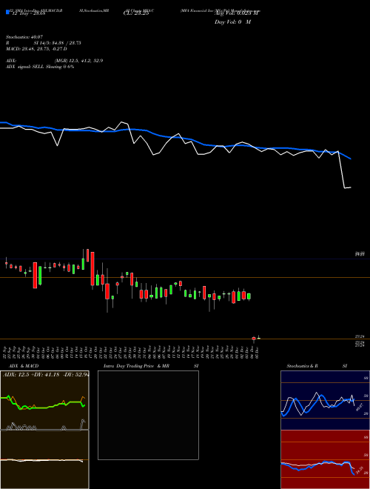Click the white price line's sharp drop at right end
This screenshot has height=489, width=370.
(x=342, y=170)
